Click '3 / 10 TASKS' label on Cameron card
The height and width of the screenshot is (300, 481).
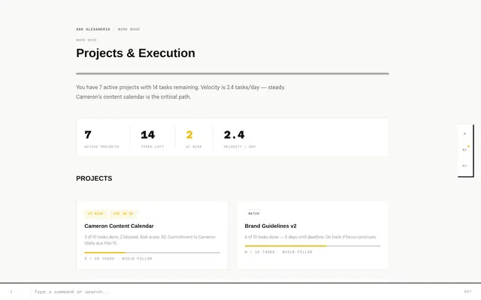pyautogui.click(x=99, y=259)
